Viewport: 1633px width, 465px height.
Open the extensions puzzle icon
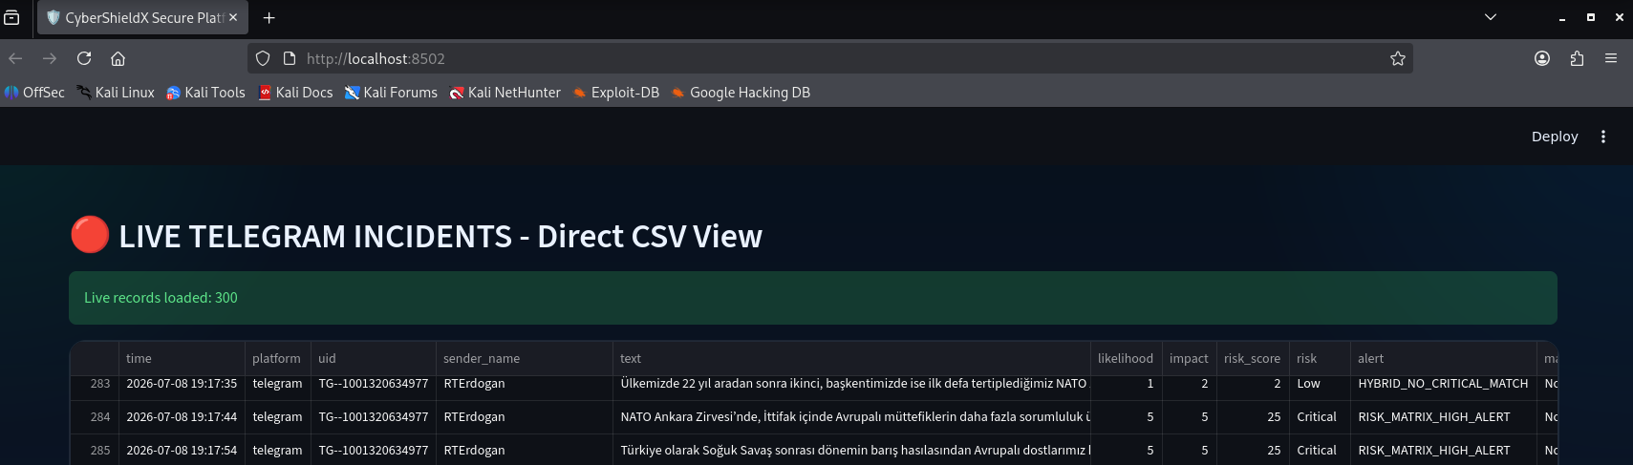[x=1577, y=58]
